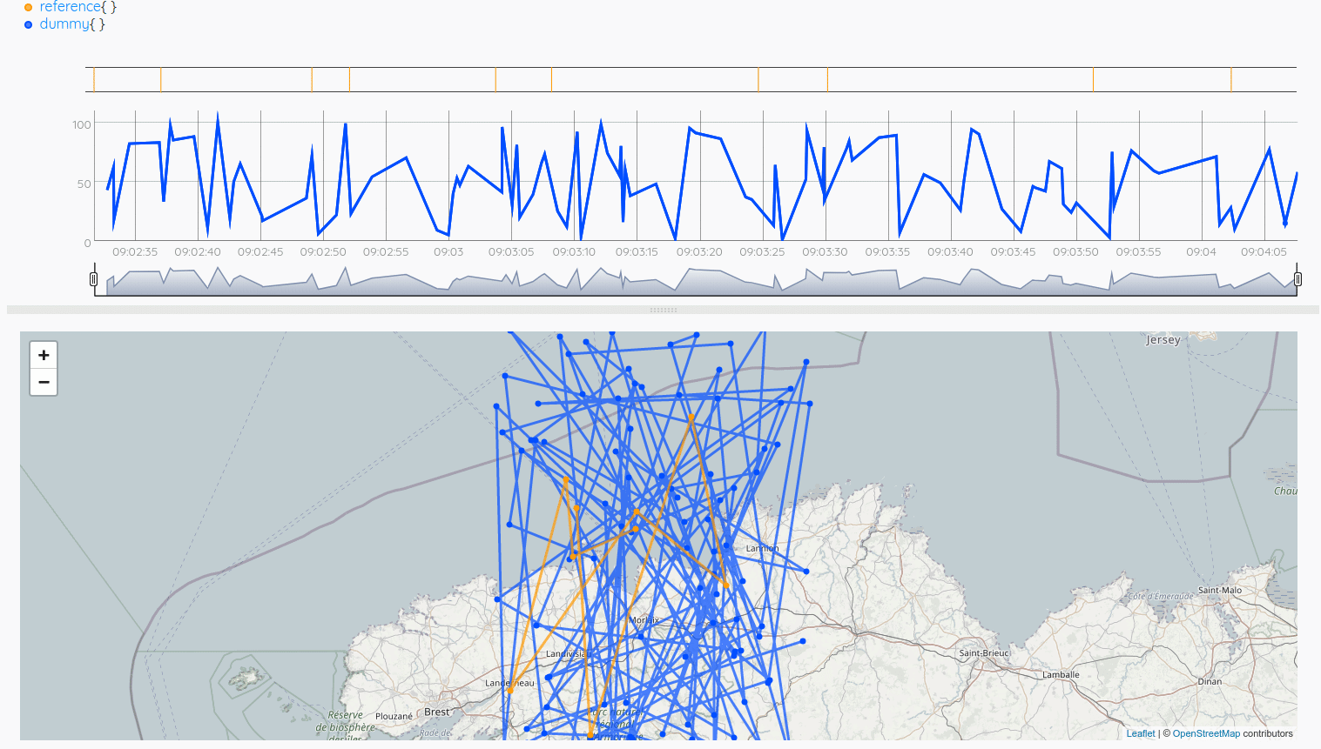This screenshot has height=749, width=1321.
Task: Select the rightmost orange annotation marker
Action: point(1230,80)
